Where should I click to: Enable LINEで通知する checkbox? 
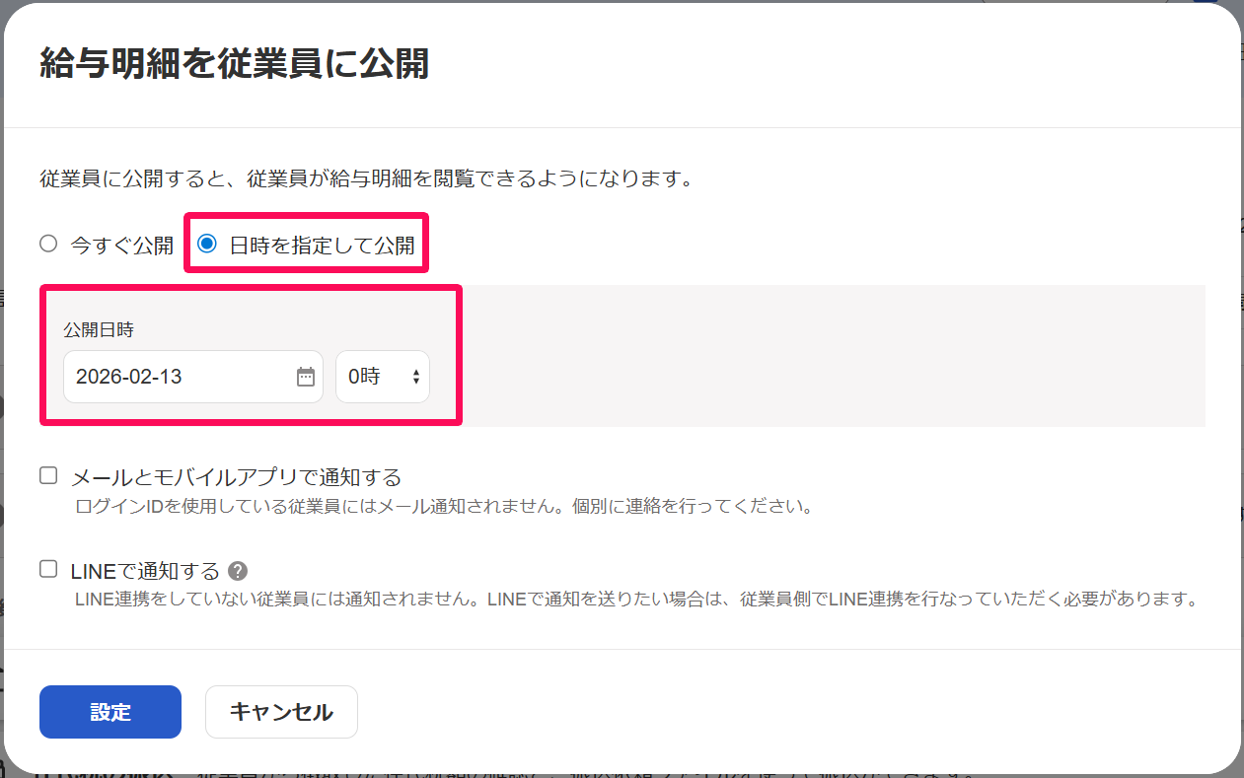48,569
